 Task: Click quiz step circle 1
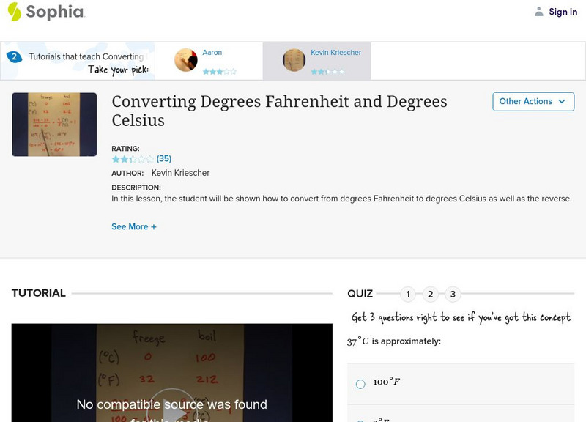point(408,294)
